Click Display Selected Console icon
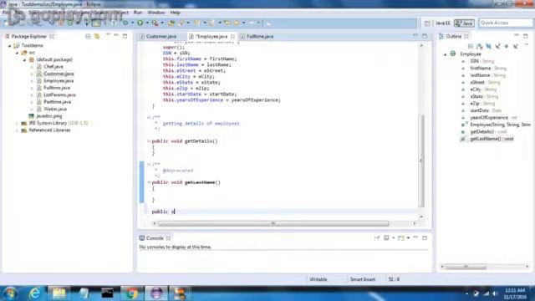Viewport: 535px width, 301px height. pos(386,237)
